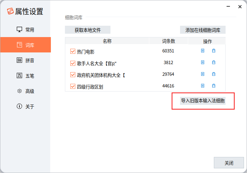The height and width of the screenshot is (173, 247).
Task: Delete icon for 歌手人名大全 row
Action: [x=214, y=62]
